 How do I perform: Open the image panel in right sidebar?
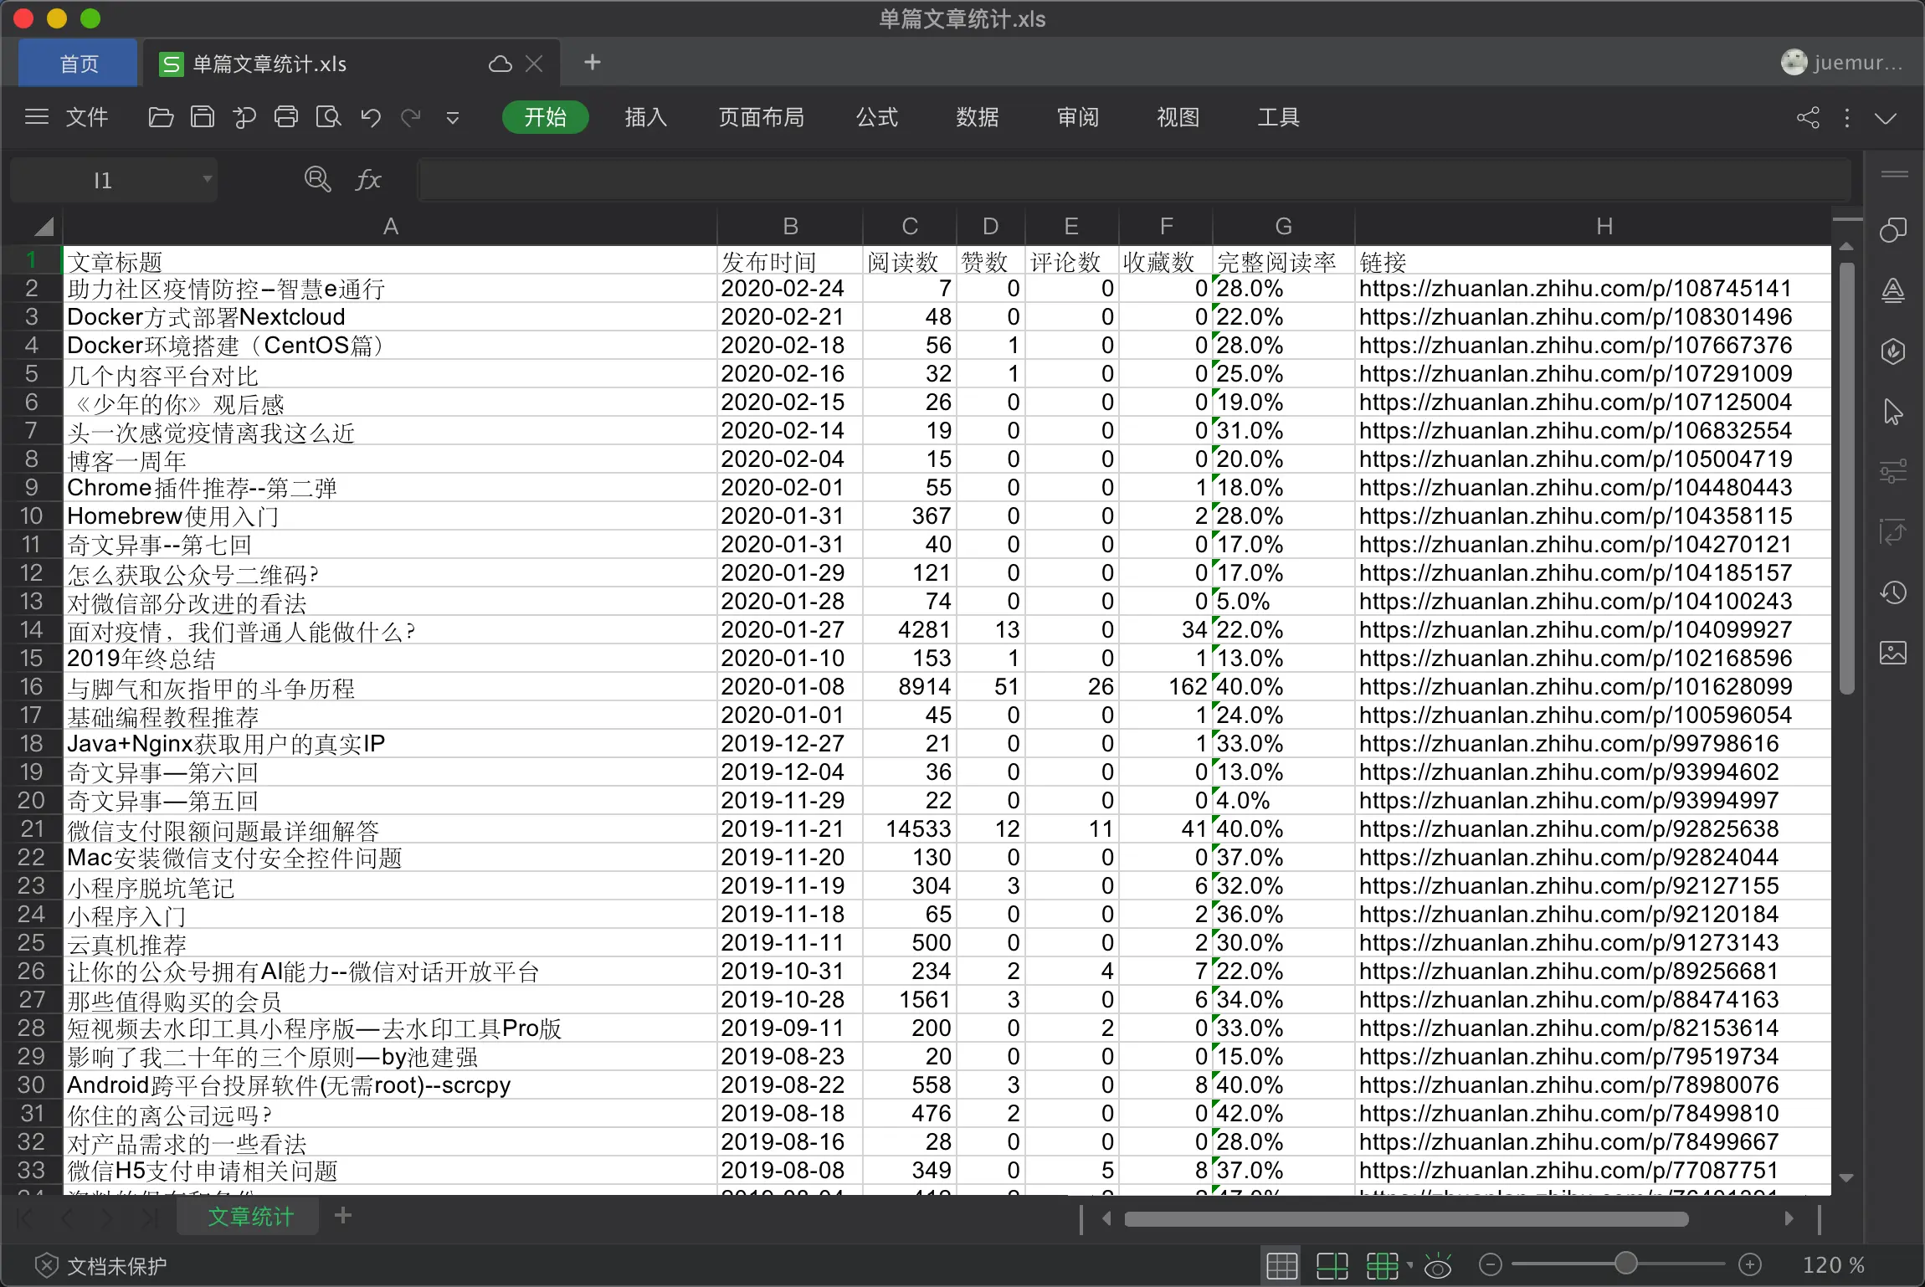pos(1892,653)
